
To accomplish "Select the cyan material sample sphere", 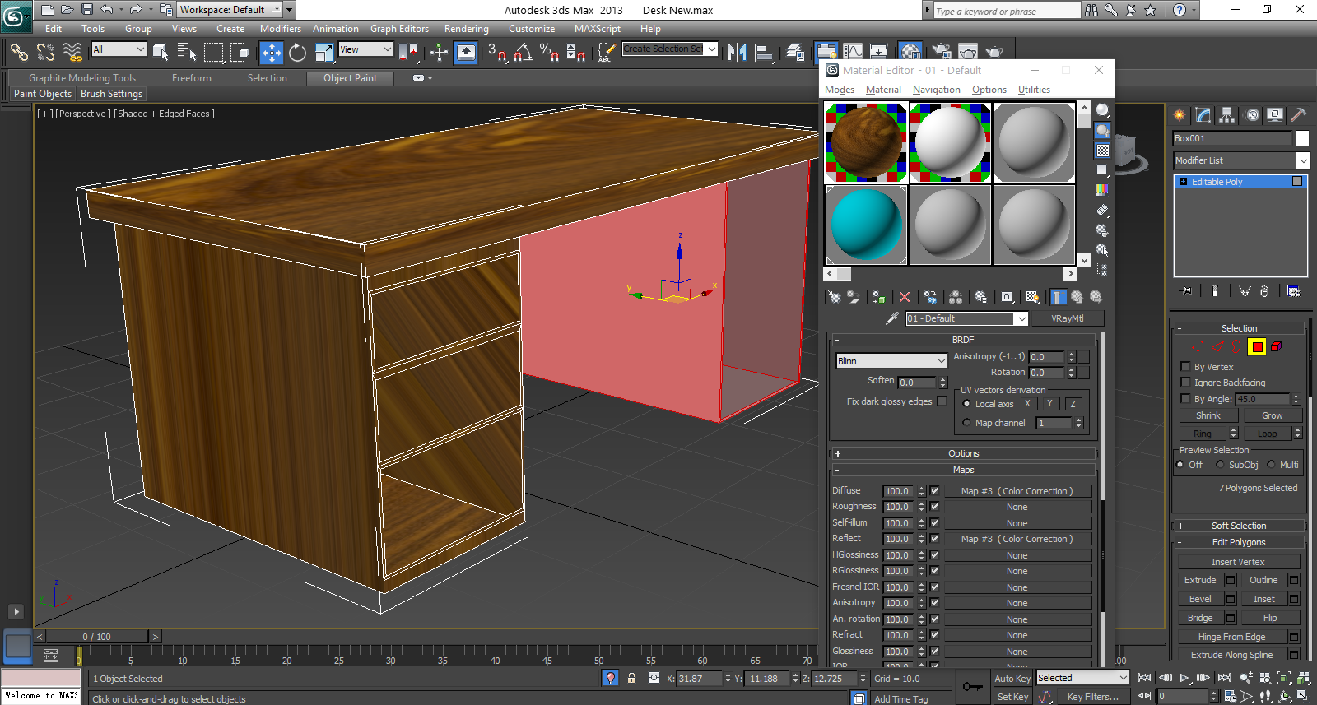I will 866,225.
